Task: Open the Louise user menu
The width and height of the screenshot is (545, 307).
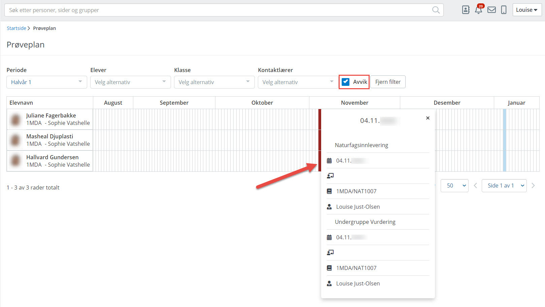Action: (x=526, y=10)
